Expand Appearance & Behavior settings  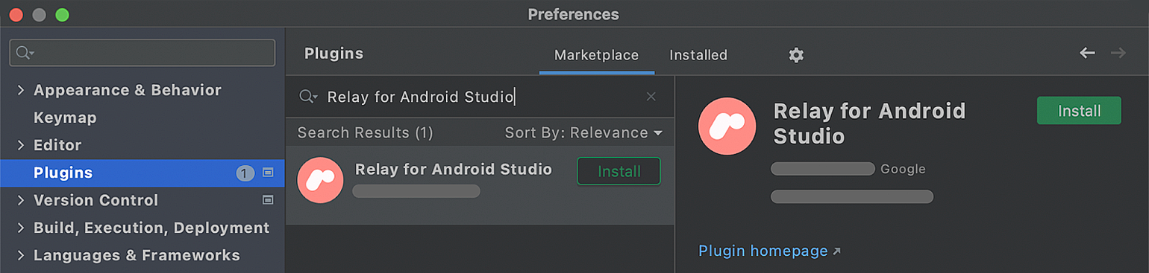click(x=21, y=90)
